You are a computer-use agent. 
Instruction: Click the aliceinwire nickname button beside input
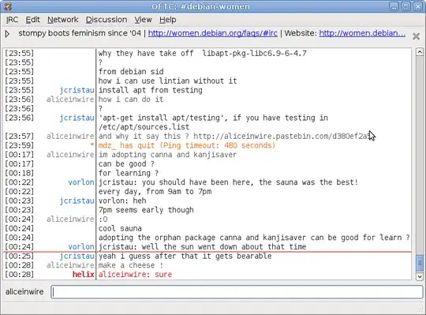pos(24,291)
